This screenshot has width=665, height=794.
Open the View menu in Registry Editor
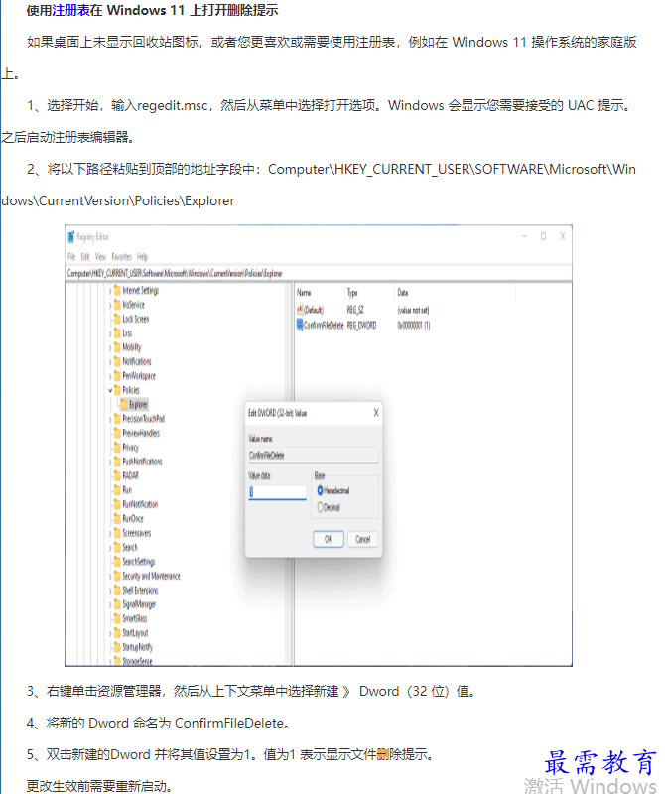[100, 257]
